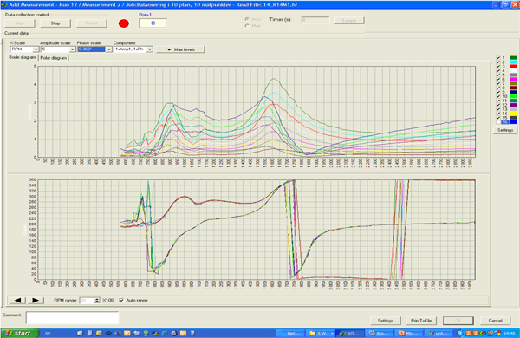Expand the Component dropdown

click(150, 49)
